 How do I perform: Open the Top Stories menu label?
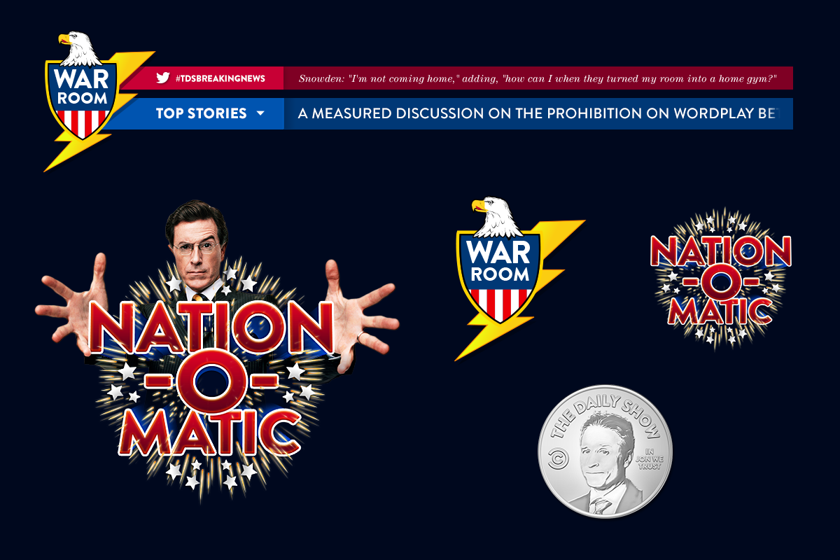click(201, 113)
